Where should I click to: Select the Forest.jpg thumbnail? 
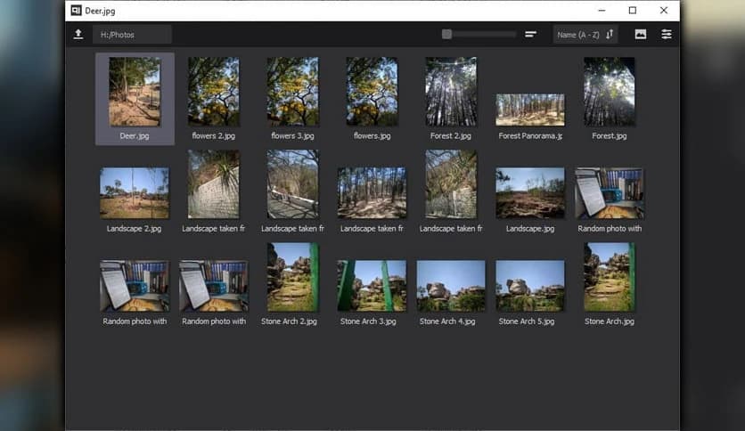point(610,92)
